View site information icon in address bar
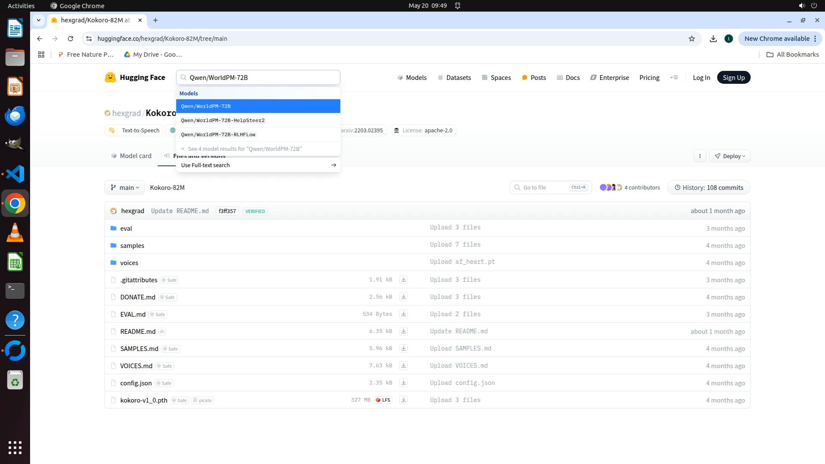 (x=89, y=39)
